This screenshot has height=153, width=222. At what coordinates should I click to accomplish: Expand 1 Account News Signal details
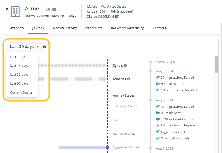(196, 90)
